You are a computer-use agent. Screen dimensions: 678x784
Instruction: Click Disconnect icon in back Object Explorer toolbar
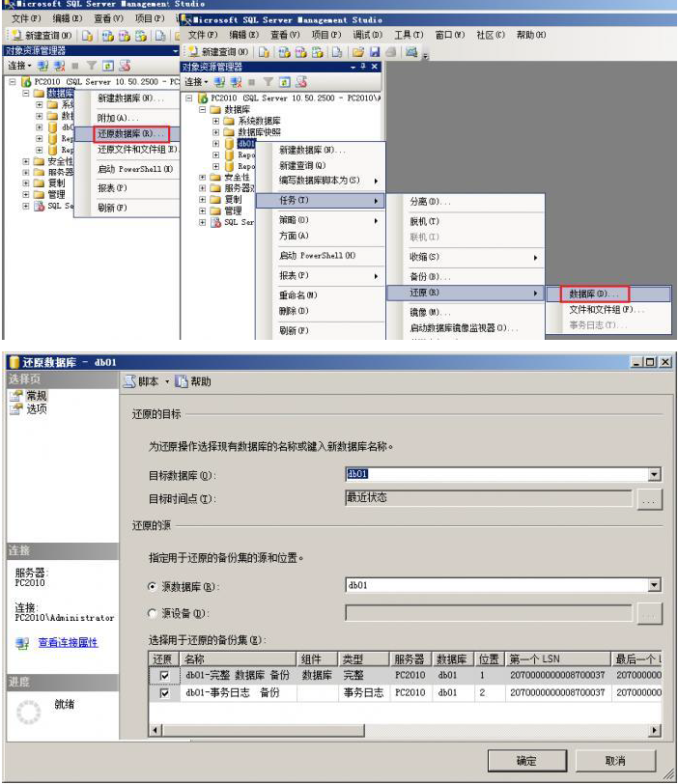pyautogui.click(x=60, y=66)
